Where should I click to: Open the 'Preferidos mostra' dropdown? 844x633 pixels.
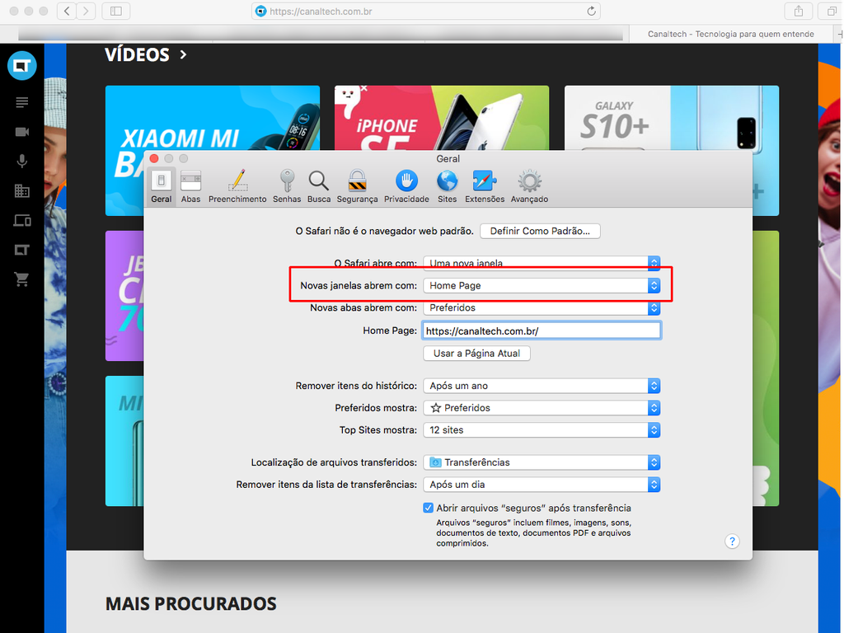pos(542,407)
